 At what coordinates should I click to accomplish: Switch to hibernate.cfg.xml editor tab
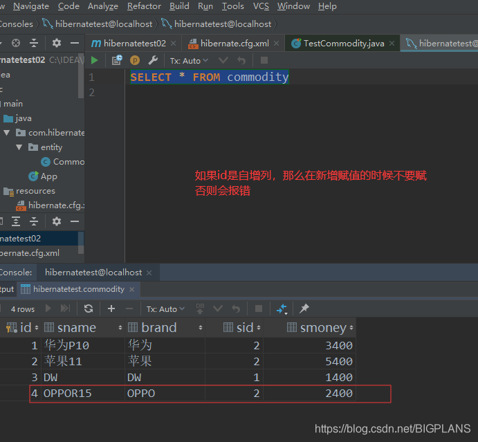234,44
